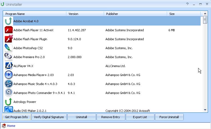Click Verify Digital Signature button
This screenshot has width=211, height=129.
(x=49, y=117)
